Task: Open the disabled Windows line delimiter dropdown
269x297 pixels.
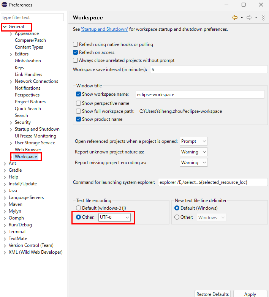Action: pyautogui.click(x=211, y=218)
